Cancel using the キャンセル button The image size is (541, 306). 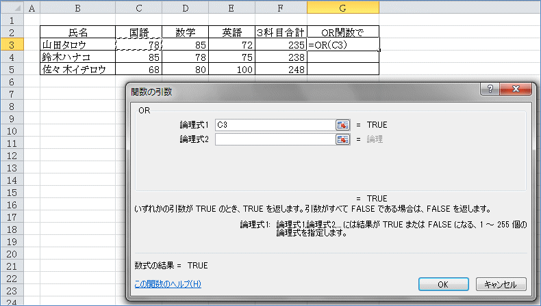[501, 284]
